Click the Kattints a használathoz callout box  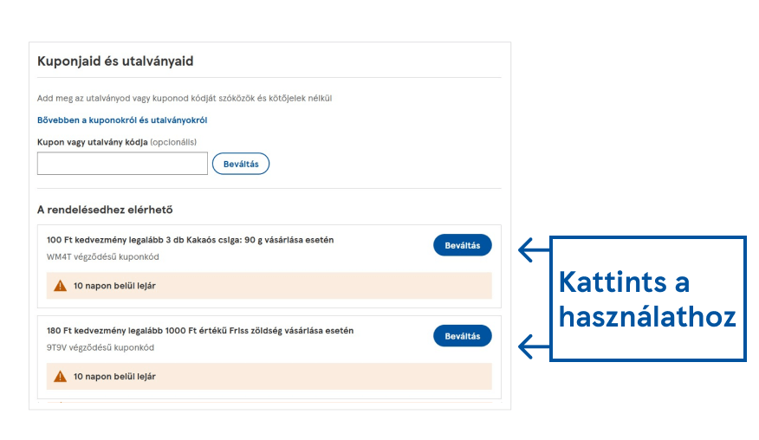pos(648,299)
